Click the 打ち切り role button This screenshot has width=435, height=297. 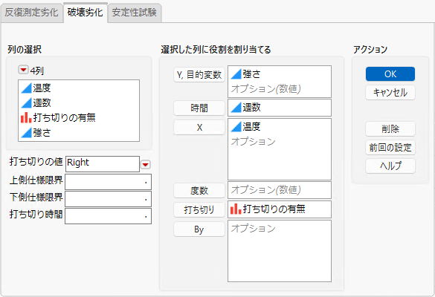199,209
